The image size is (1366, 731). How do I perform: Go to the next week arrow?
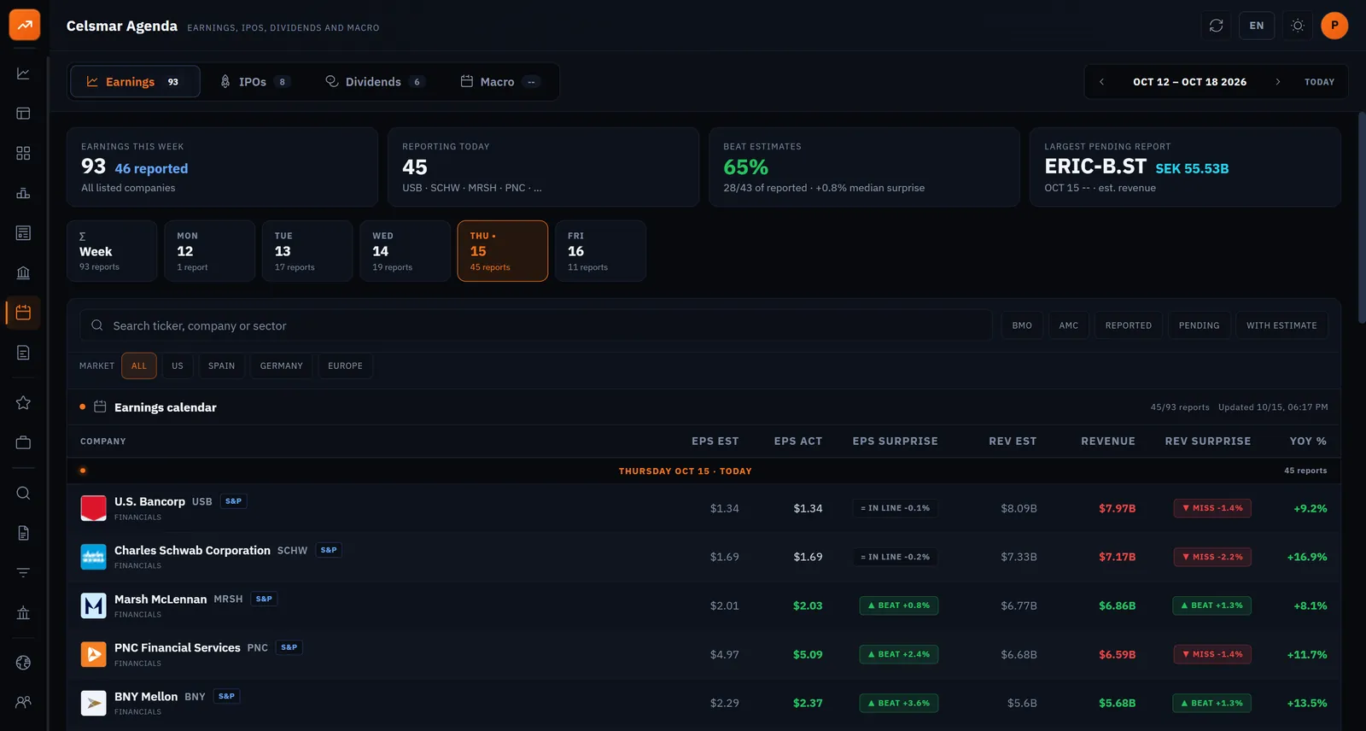click(1278, 82)
